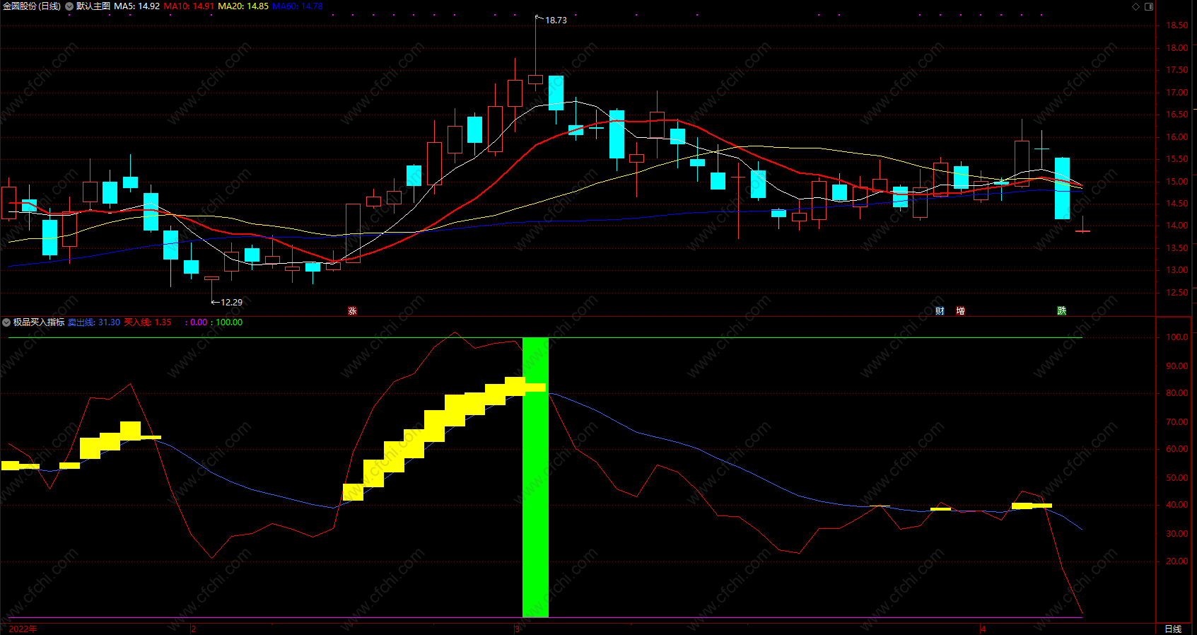Click the 卖出线: 31.30 value
Image resolution: width=1197 pixels, height=635 pixels.
tap(94, 322)
